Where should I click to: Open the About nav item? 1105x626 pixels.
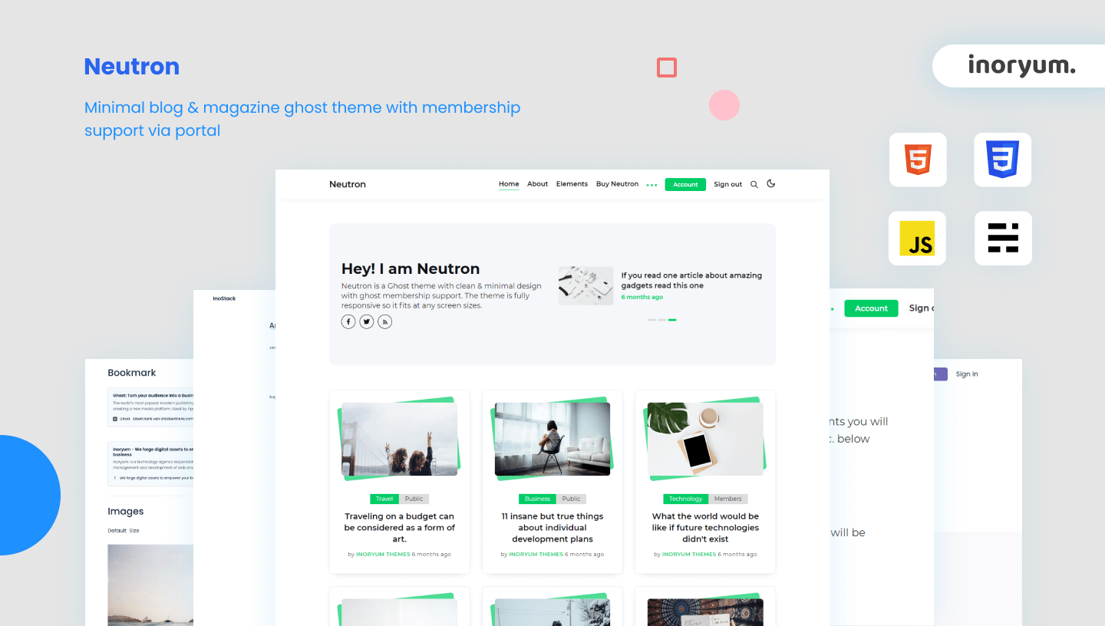538,184
